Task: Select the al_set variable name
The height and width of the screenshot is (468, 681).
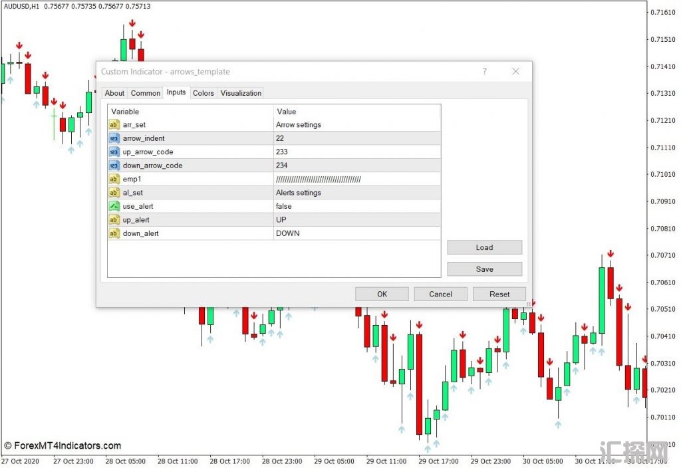Action: (133, 193)
